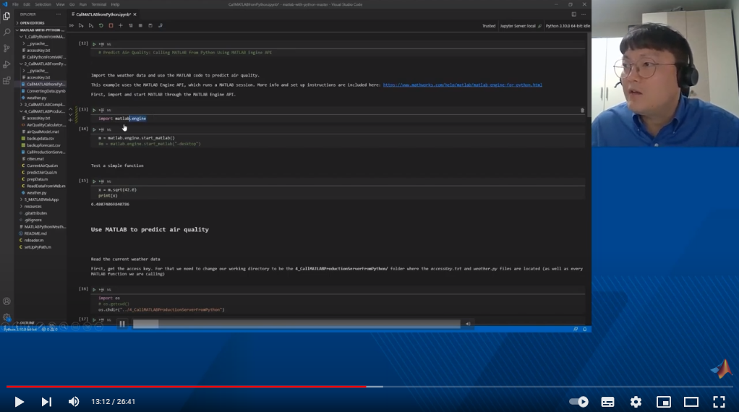Image resolution: width=739 pixels, height=412 pixels.
Task: Play the YouTube video
Action: (x=19, y=402)
